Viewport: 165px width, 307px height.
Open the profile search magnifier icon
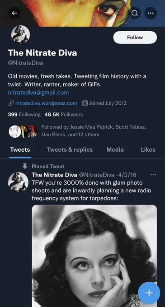click(135, 13)
